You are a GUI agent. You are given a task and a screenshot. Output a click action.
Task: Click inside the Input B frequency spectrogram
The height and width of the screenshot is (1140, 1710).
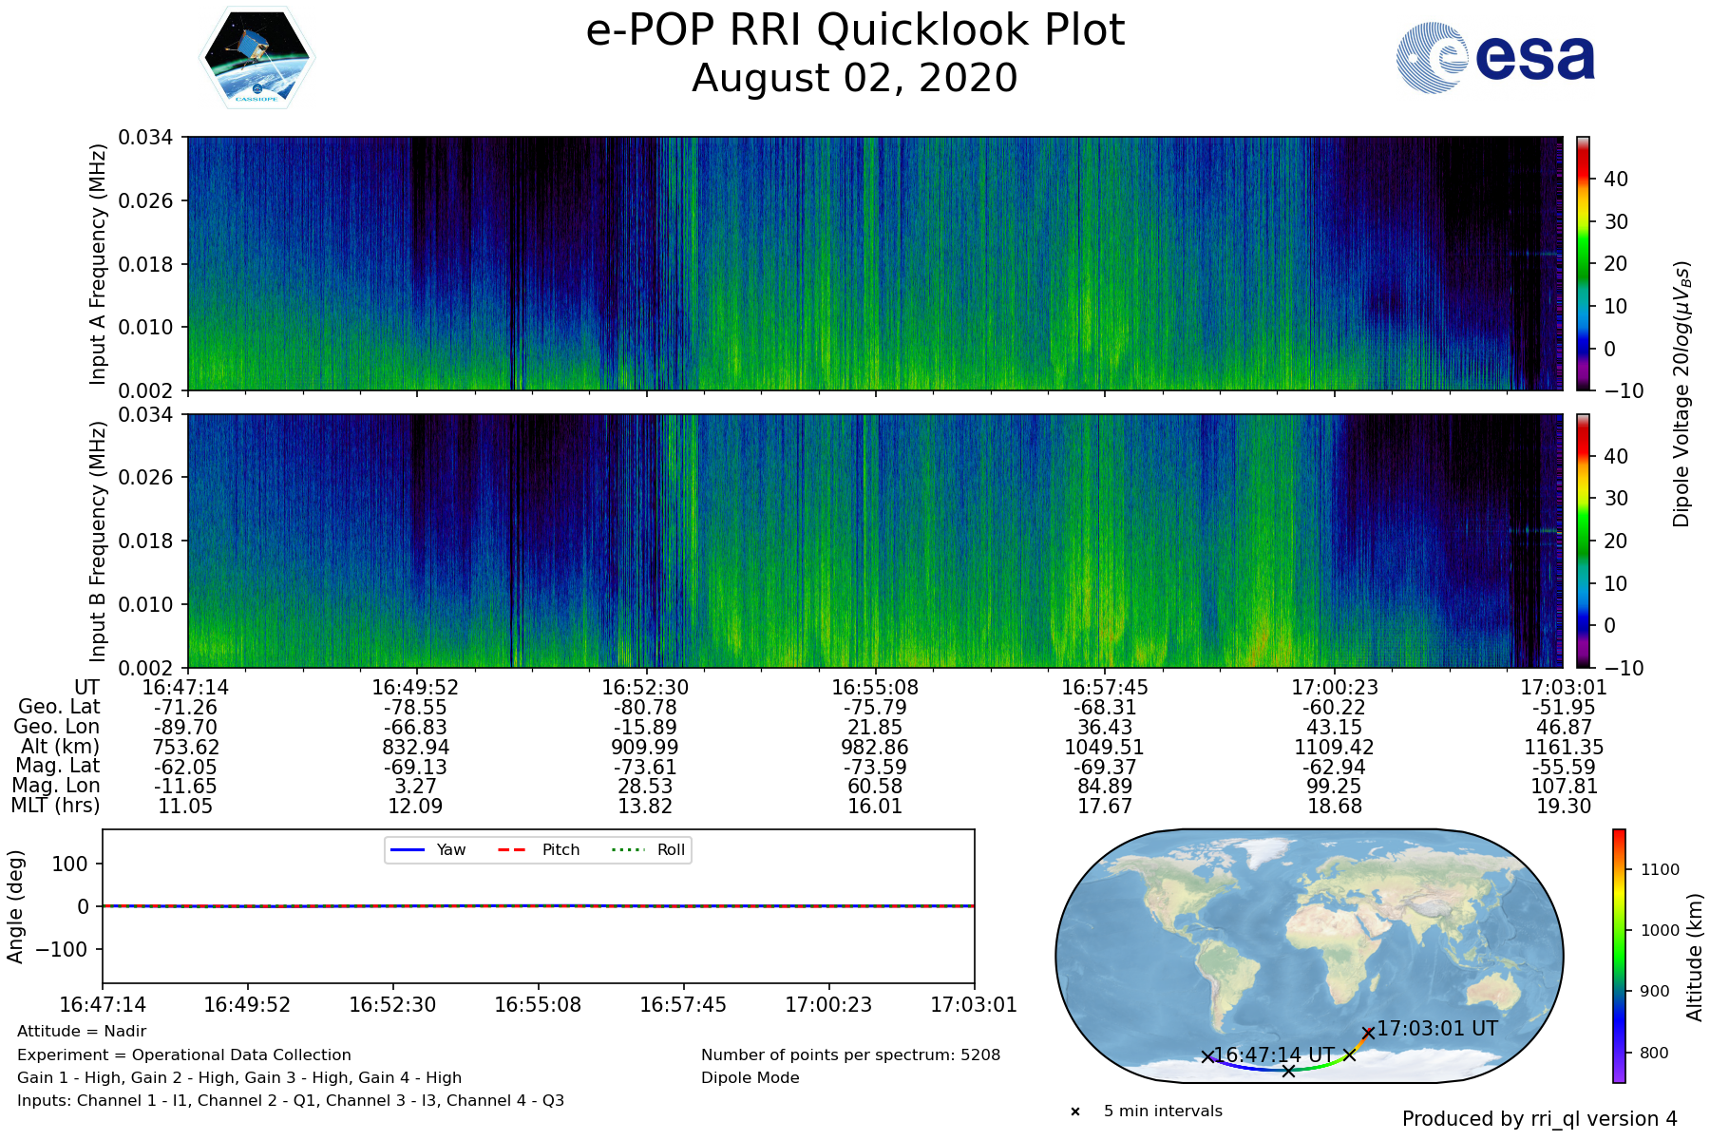(x=874, y=541)
